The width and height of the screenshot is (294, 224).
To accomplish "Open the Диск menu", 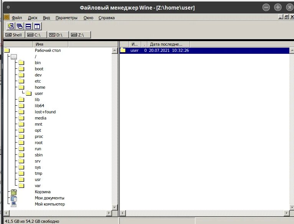I will click(x=33, y=18).
